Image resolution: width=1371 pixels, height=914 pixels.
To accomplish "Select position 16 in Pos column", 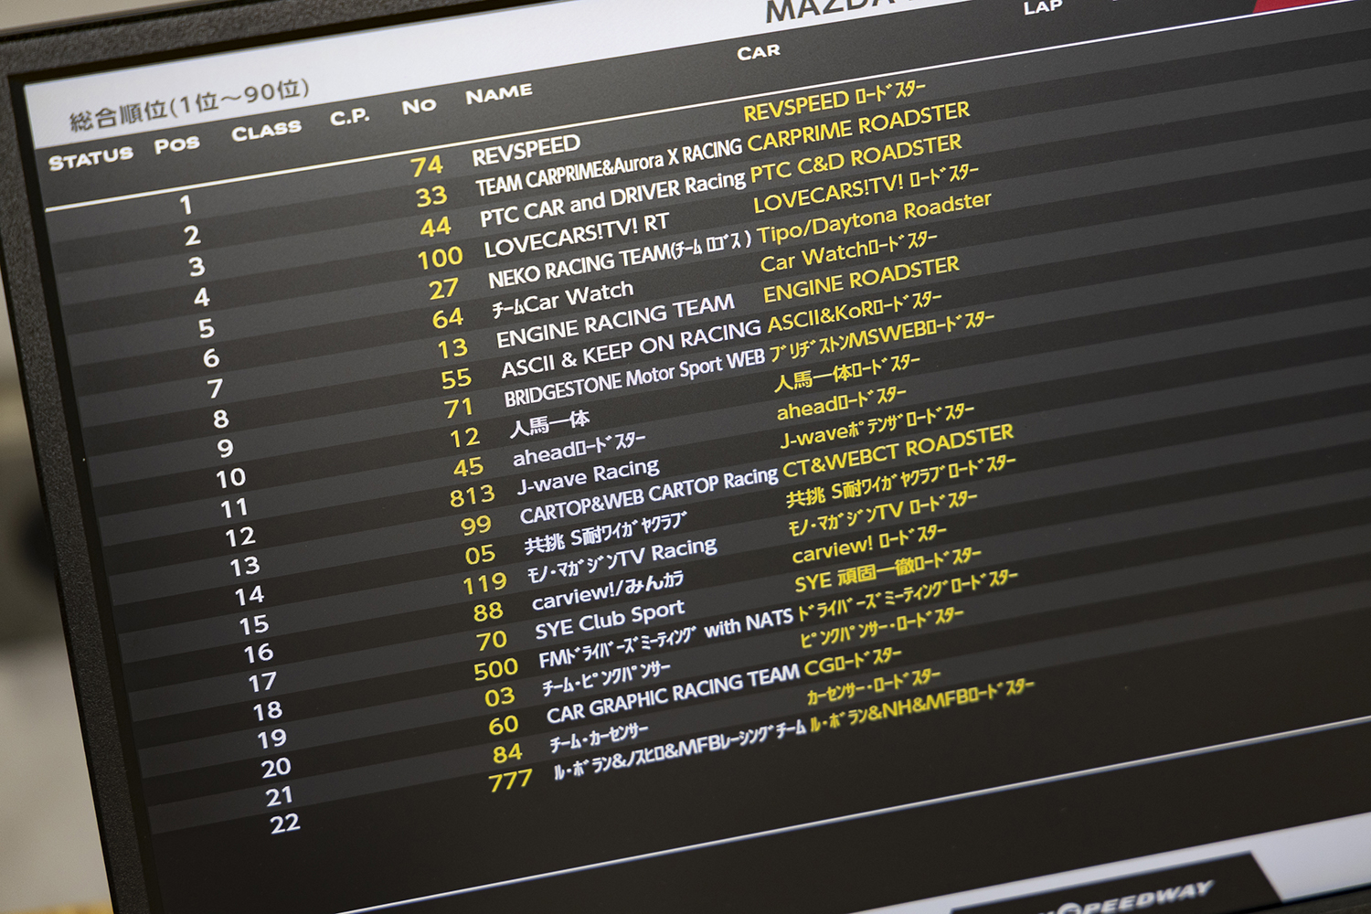I will (258, 653).
